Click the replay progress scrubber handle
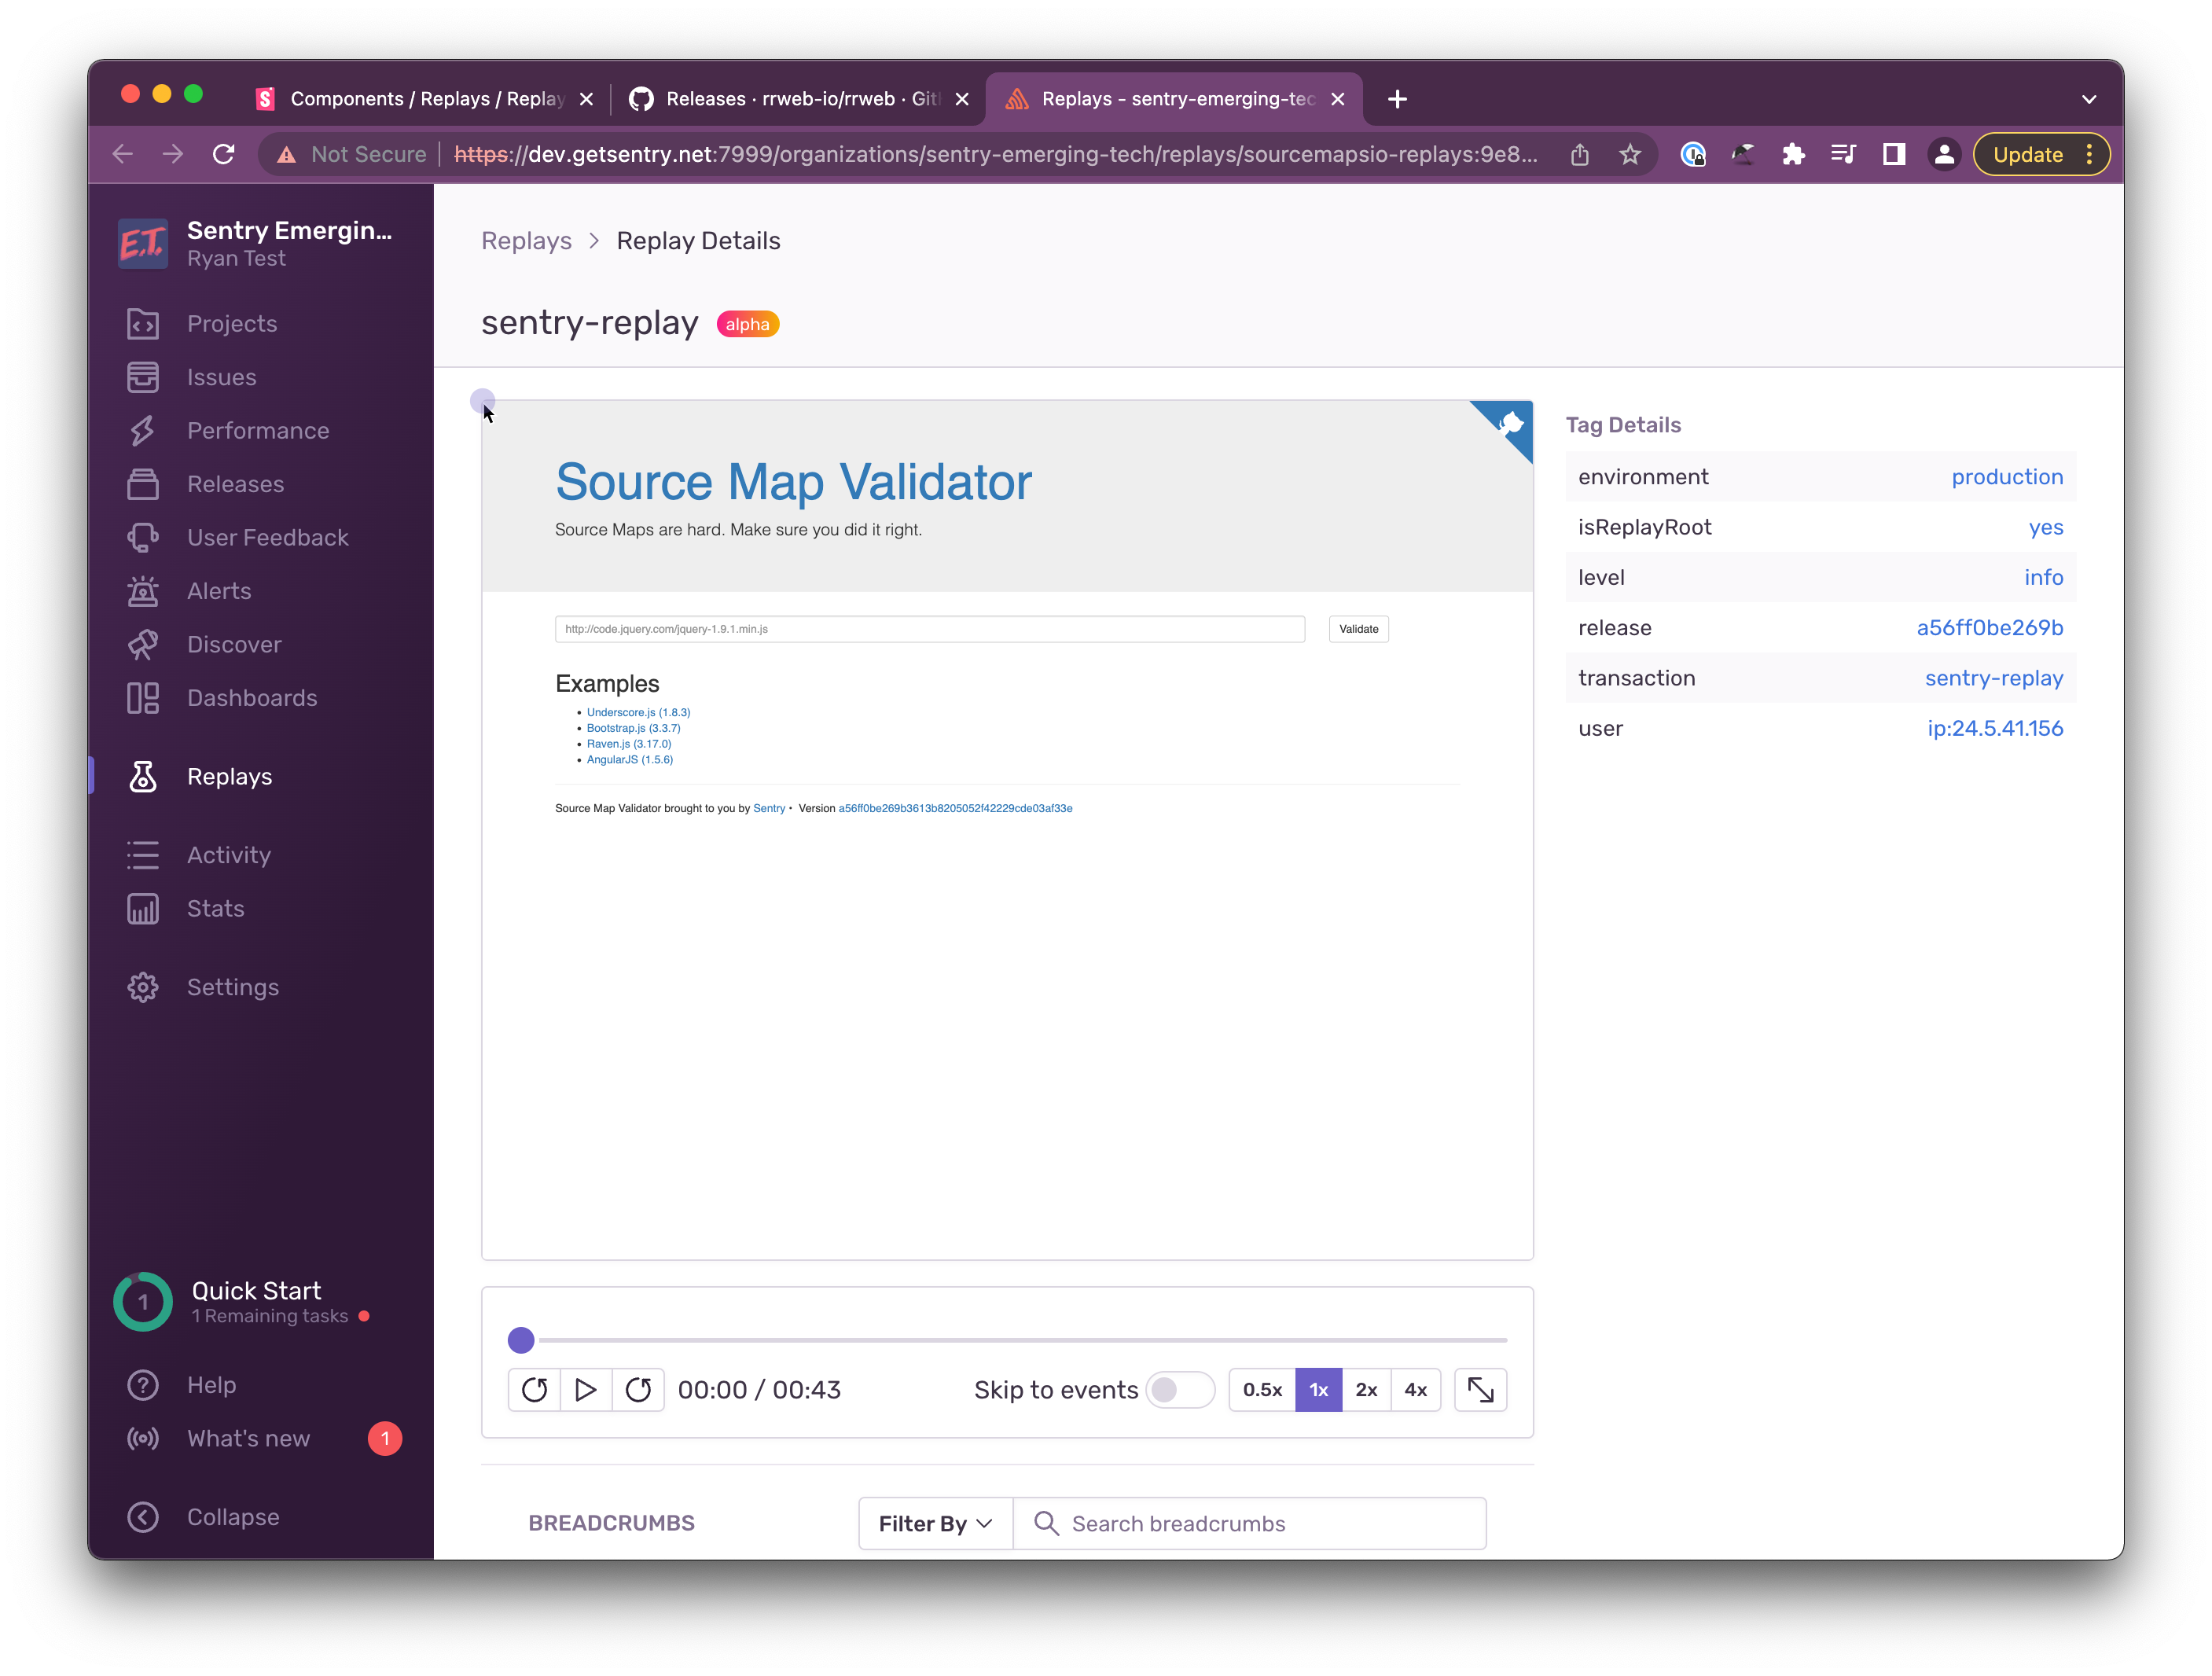The width and height of the screenshot is (2212, 1676). (x=521, y=1340)
